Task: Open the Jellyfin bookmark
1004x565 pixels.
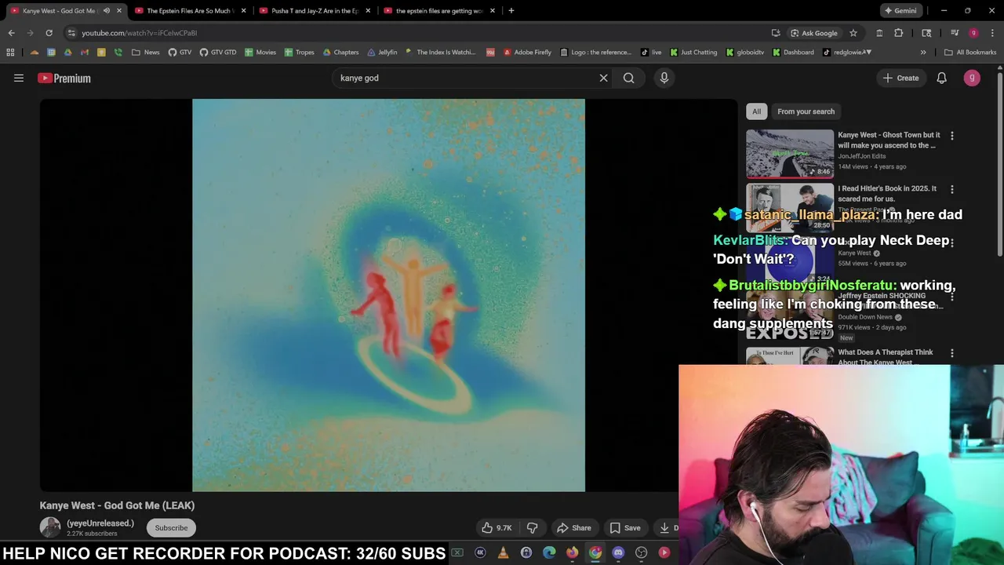Action: coord(382,53)
